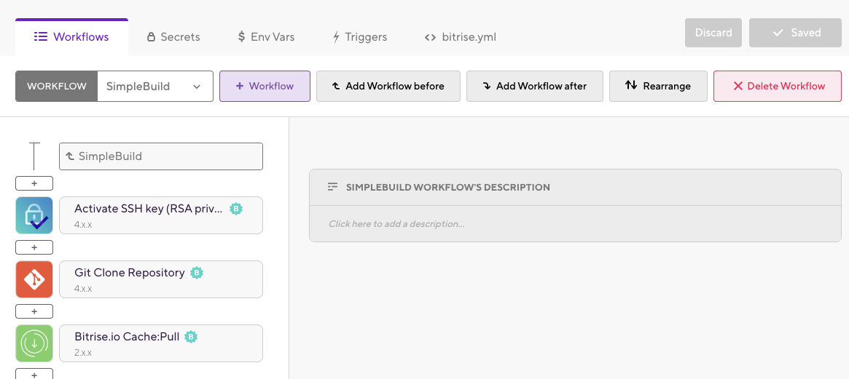
Task: Select the SimpleBuild workflow header box
Action: 161,156
